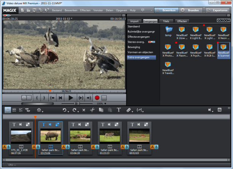Open the Effecten menu
The height and width of the screenshot is (169, 233).
pos(85,10)
